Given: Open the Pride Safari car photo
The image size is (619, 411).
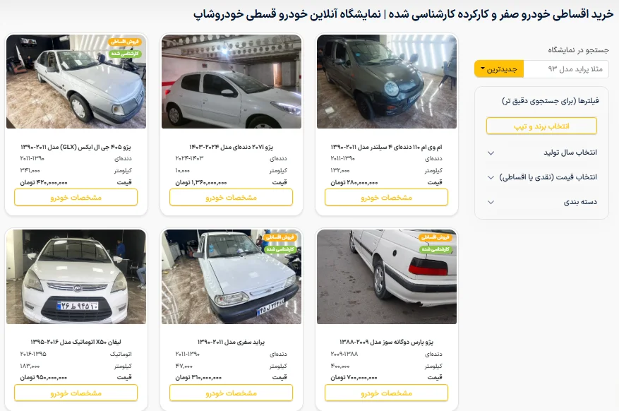Looking at the screenshot, I should pyautogui.click(x=232, y=277).
